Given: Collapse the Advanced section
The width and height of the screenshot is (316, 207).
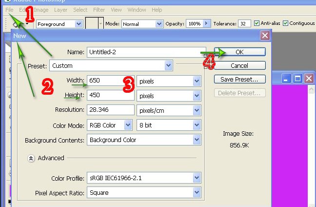Looking at the screenshot, I should pos(31,158).
